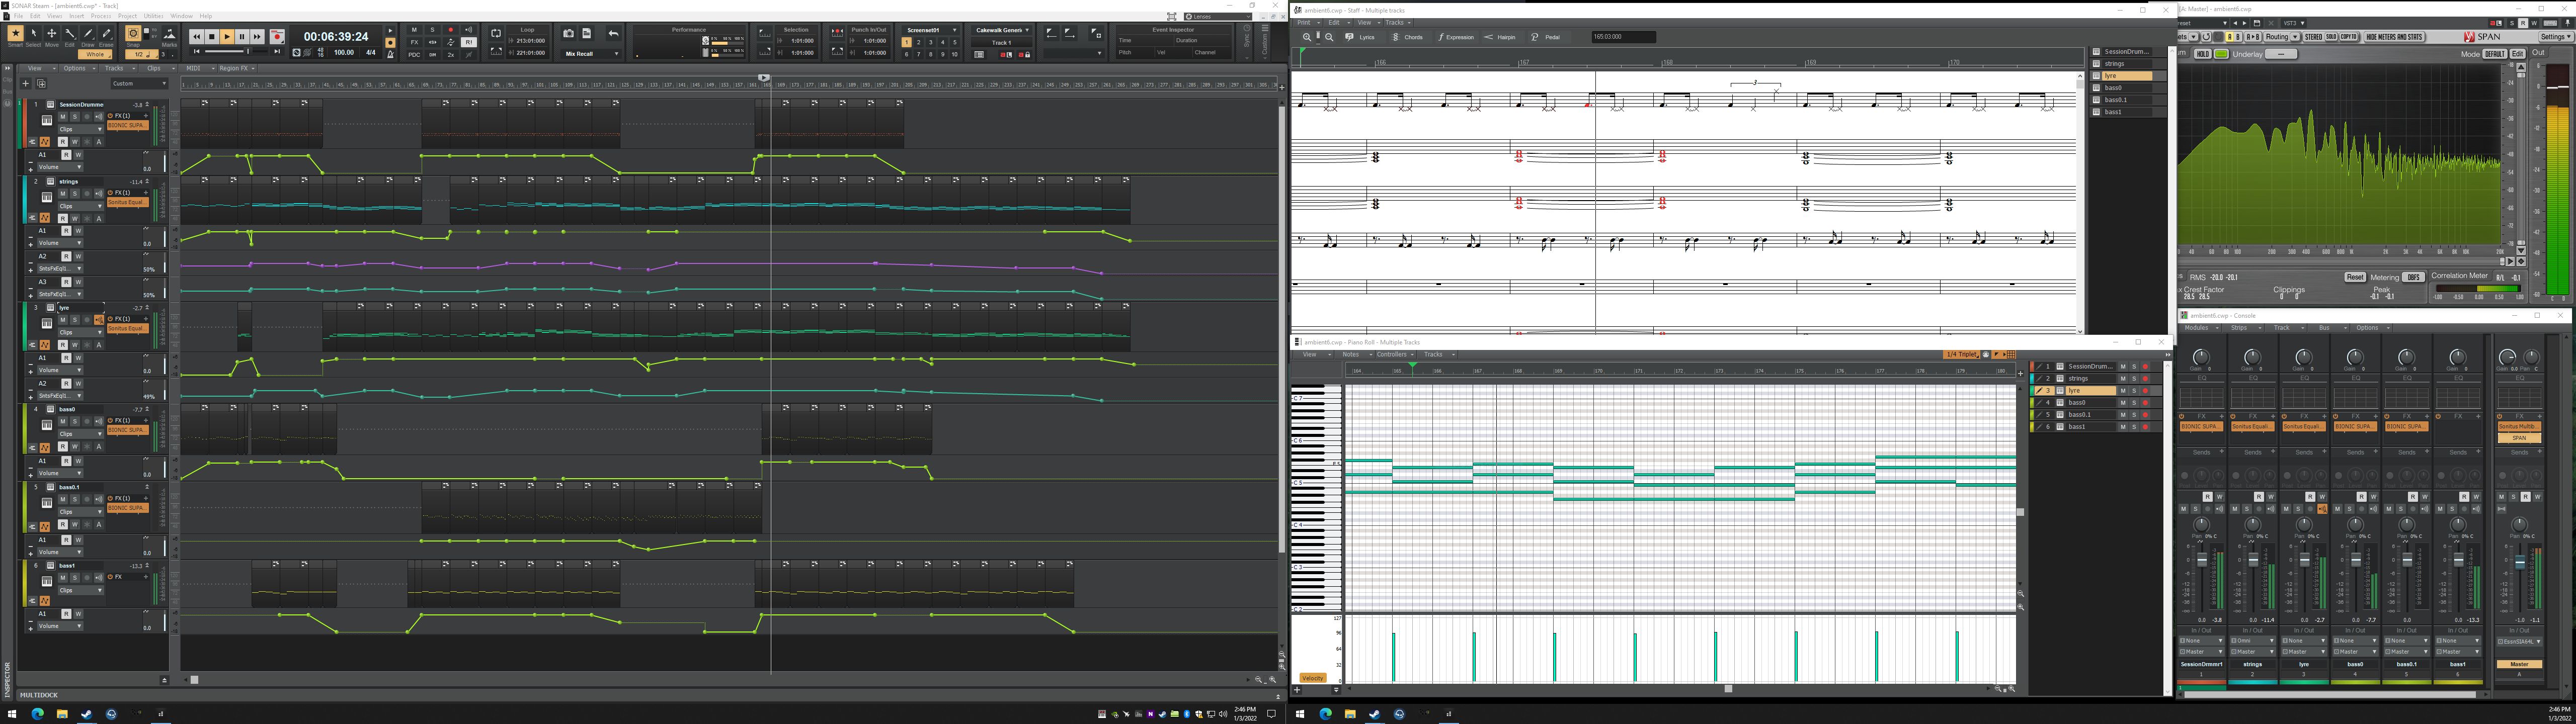The height and width of the screenshot is (724, 2576).
Task: Select the Draw tool
Action: tap(87, 34)
